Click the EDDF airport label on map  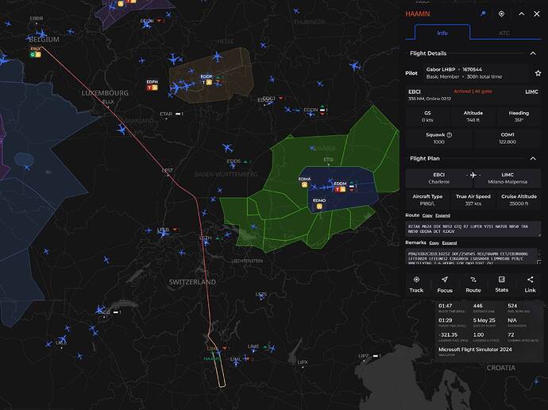click(x=206, y=76)
